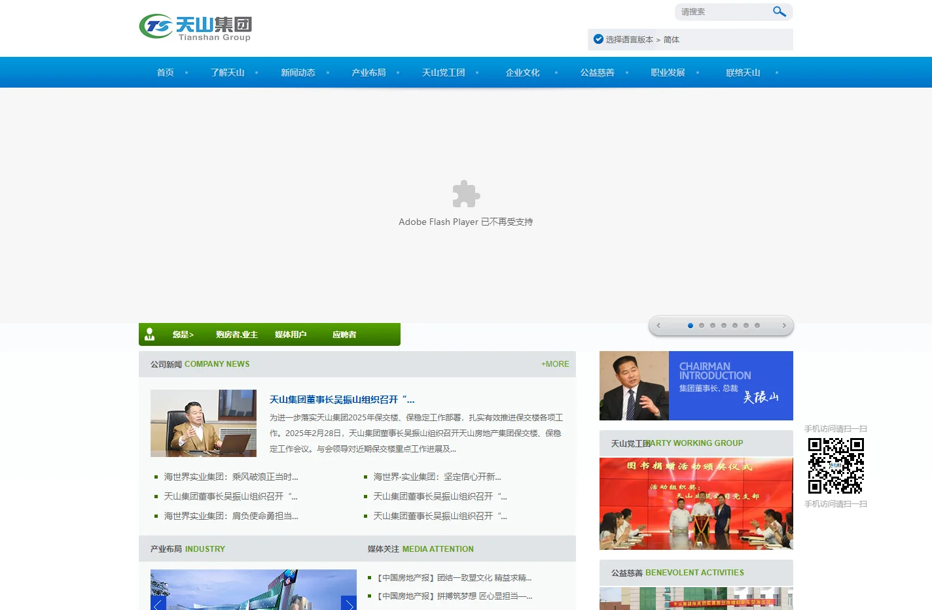The image size is (932, 610).
Task: Click the Tianshan Group logo
Action: click(195, 27)
